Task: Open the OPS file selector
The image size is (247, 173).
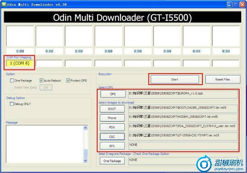Action: (113, 94)
